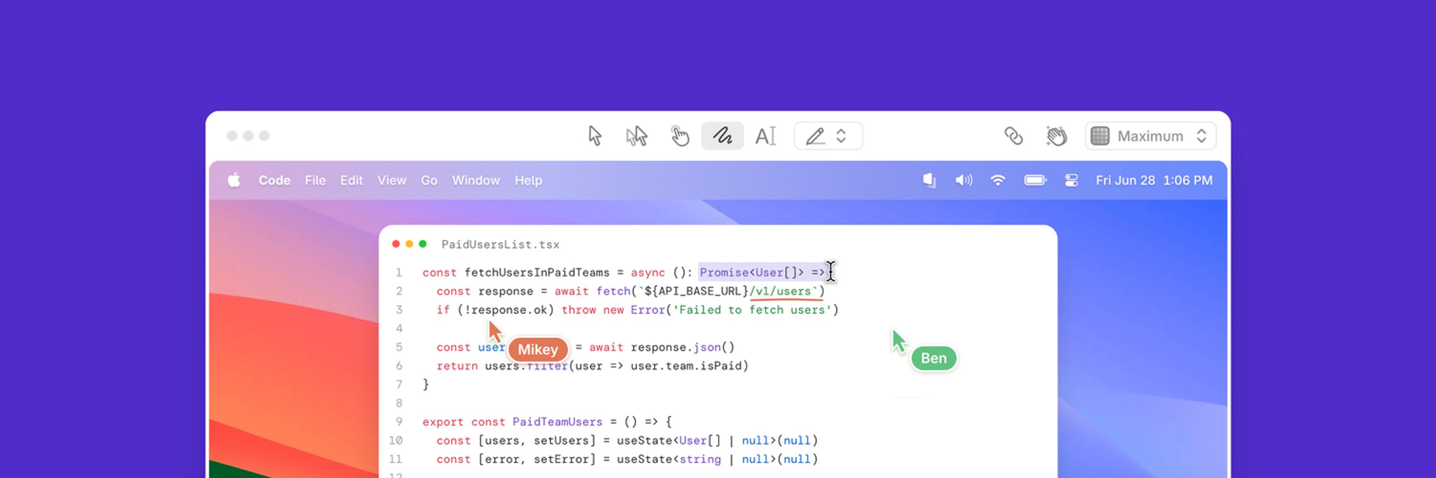
Task: Open the pen style dropdown
Action: [829, 136]
